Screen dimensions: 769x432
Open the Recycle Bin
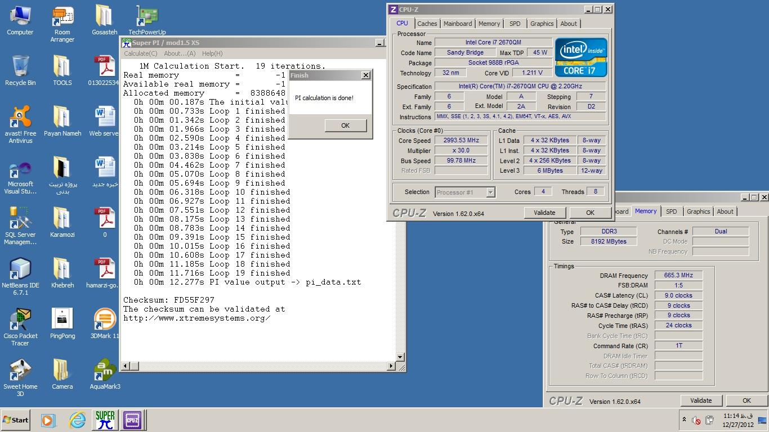pyautogui.click(x=20, y=71)
